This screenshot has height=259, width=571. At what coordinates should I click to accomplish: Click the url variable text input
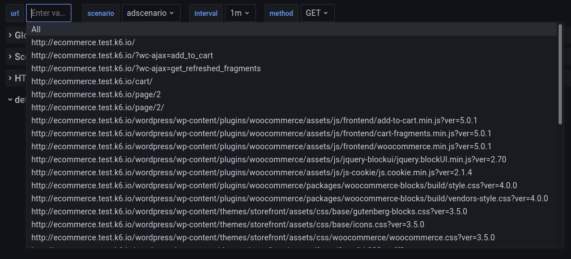[49, 13]
